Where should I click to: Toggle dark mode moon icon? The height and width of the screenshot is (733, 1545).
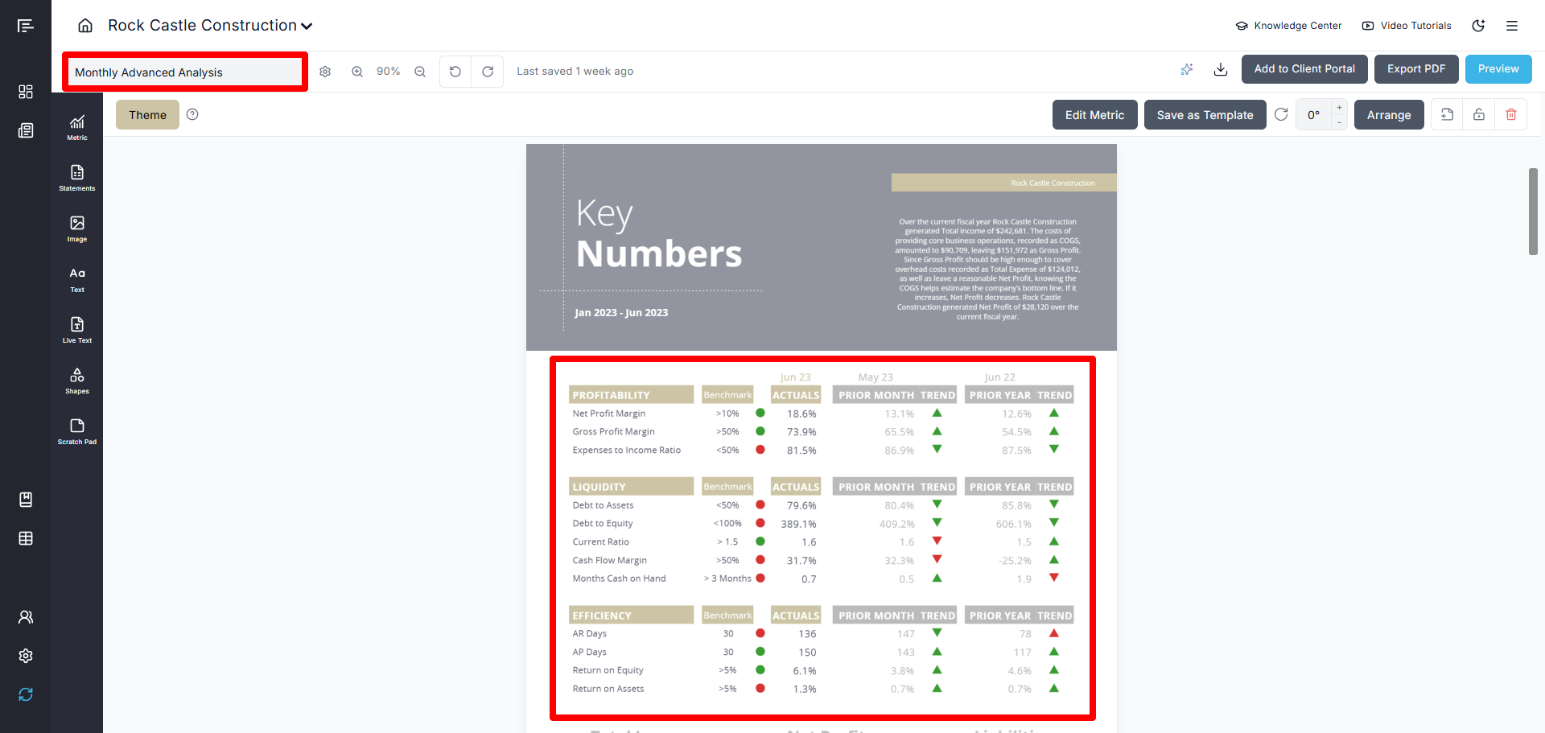point(1478,26)
